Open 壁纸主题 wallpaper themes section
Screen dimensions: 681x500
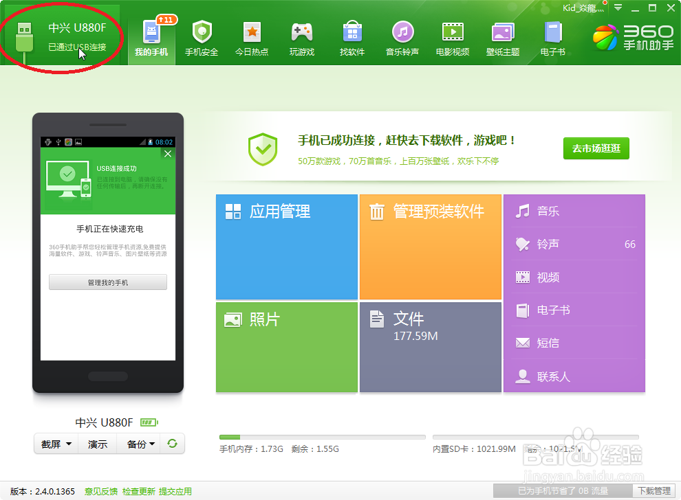pos(502,37)
